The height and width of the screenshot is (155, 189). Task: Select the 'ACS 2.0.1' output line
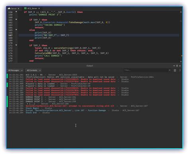tap(51, 75)
